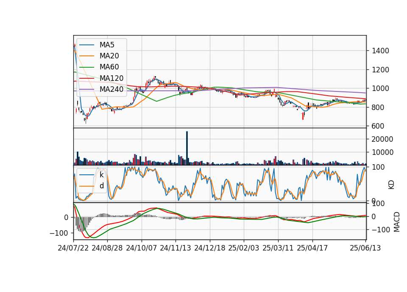Click the 600 price axis label
The image size is (407, 292).
378,126
